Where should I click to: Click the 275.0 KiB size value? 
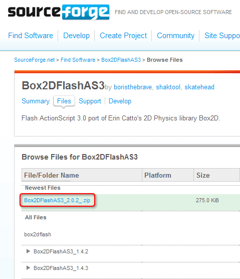[207, 200]
